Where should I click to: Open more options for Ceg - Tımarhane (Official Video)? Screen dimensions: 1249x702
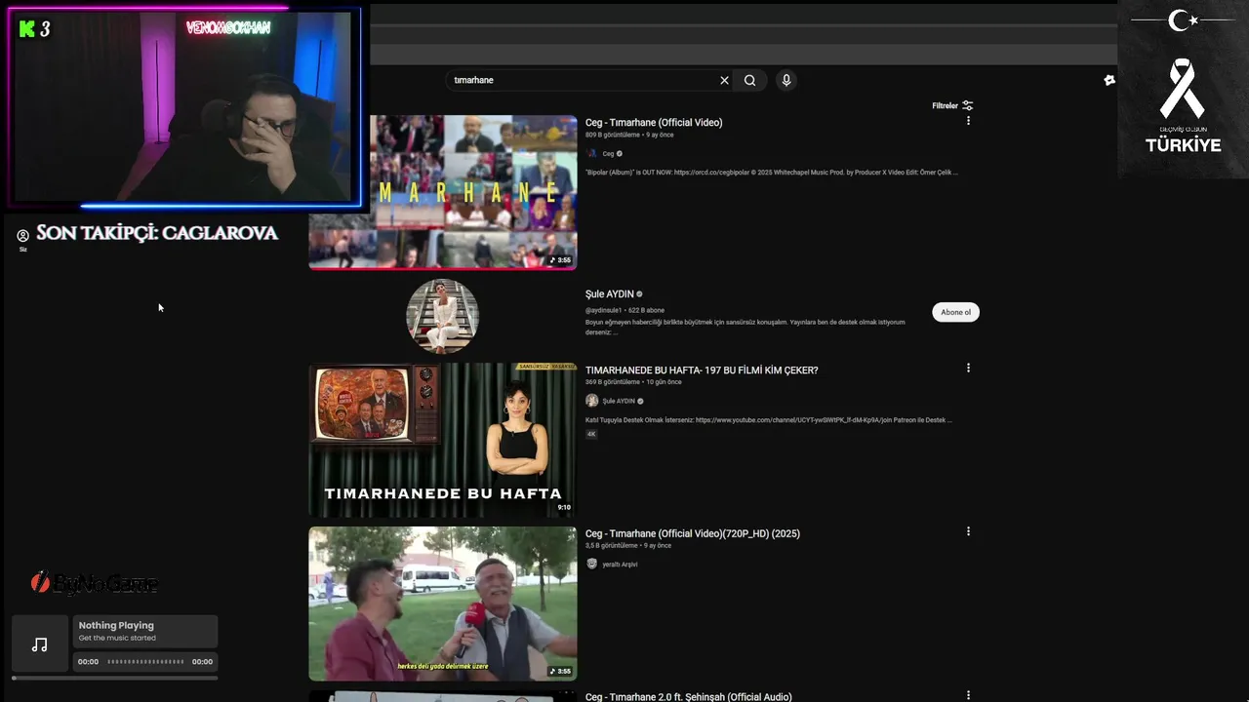pos(968,121)
